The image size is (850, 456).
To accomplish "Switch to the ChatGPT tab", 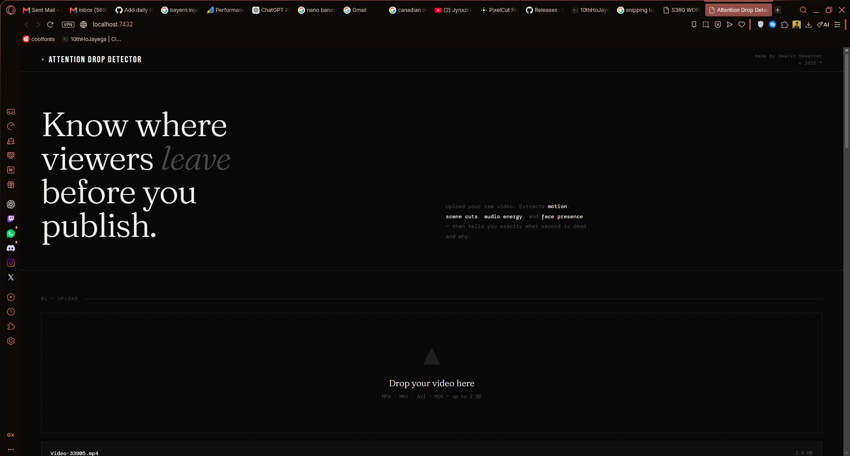I will (x=271, y=10).
